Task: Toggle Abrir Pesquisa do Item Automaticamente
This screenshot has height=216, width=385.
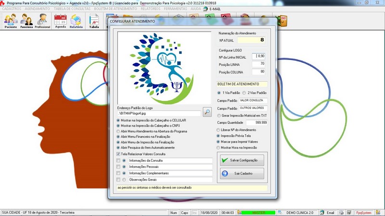Action: 118,148
